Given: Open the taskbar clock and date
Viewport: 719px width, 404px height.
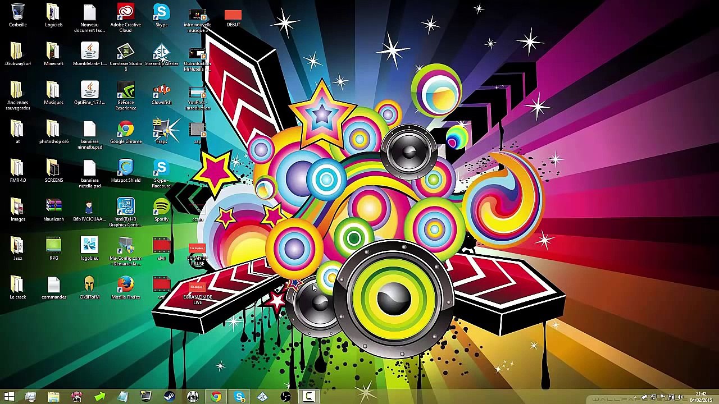Looking at the screenshot, I should click(701, 397).
